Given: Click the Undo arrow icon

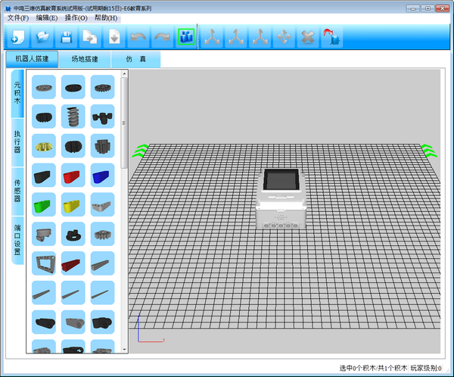Looking at the screenshot, I should (137, 36).
